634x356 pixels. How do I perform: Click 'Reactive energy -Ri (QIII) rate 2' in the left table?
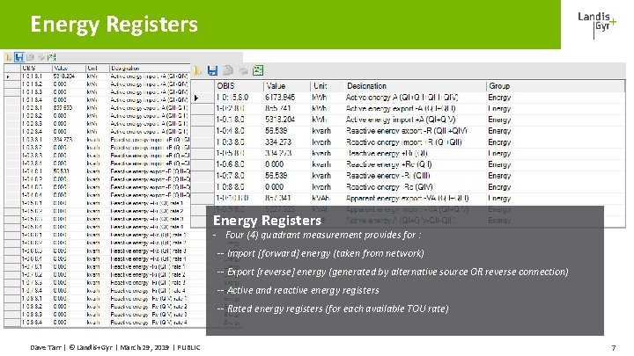click(148, 275)
